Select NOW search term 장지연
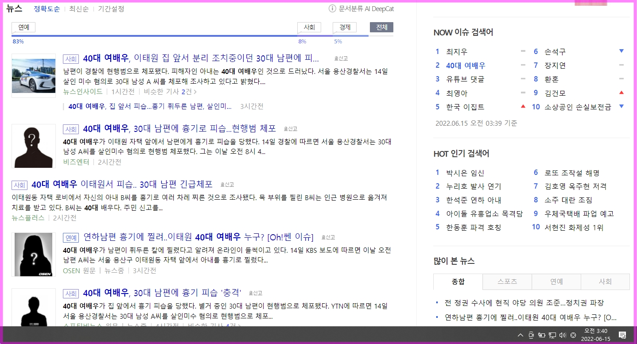Image resolution: width=637 pixels, height=344 pixels. 555,66
